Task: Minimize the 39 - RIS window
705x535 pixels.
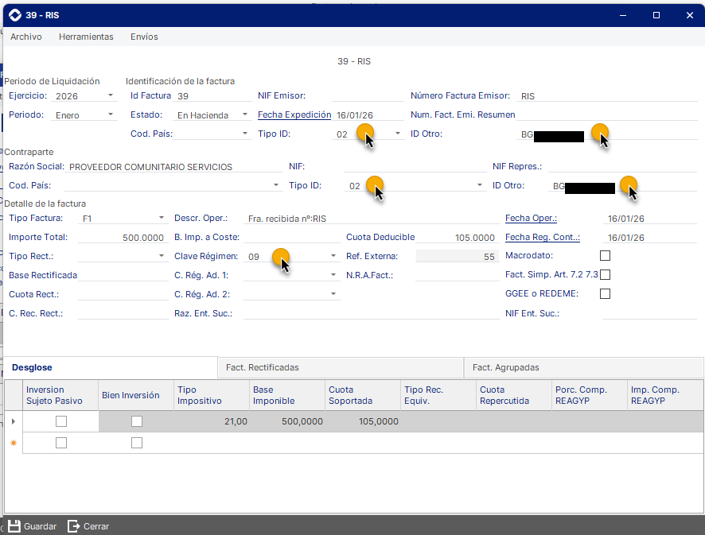Action: [x=623, y=15]
